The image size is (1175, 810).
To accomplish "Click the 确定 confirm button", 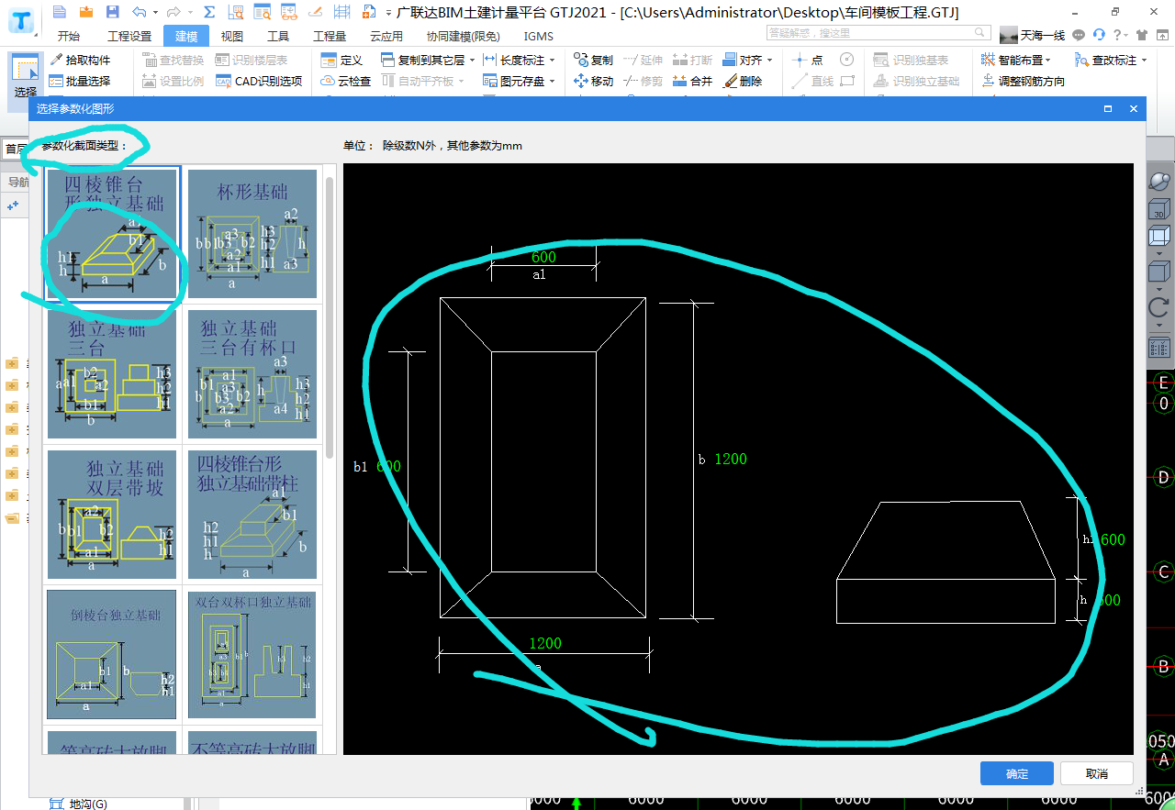I will coord(1017,773).
